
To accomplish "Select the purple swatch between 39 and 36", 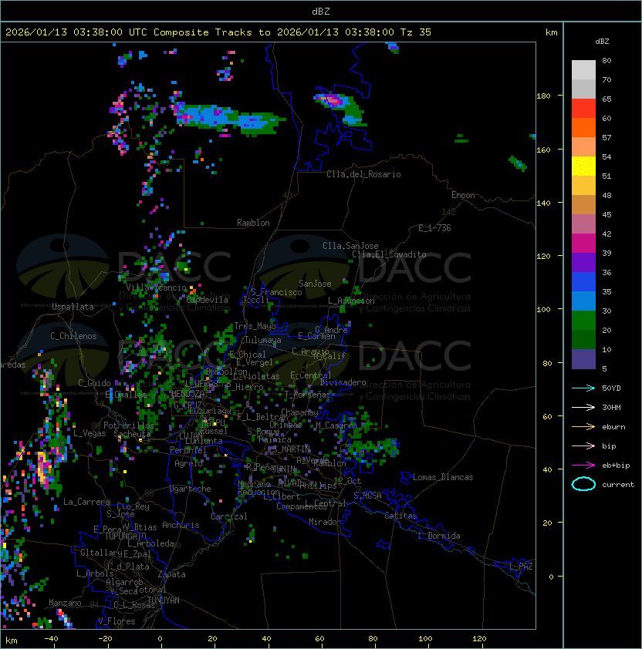I will pyautogui.click(x=583, y=262).
